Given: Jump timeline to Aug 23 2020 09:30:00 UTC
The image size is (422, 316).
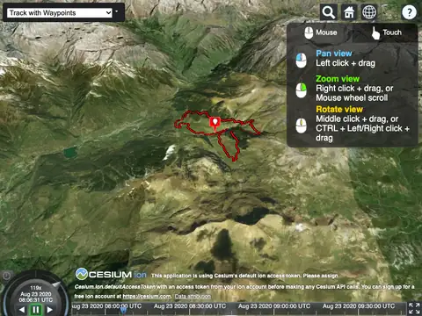Looking at the screenshot, I should [359, 306].
